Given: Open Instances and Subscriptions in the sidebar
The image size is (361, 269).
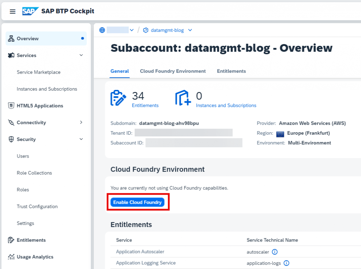Looking at the screenshot, I should tap(46, 89).
